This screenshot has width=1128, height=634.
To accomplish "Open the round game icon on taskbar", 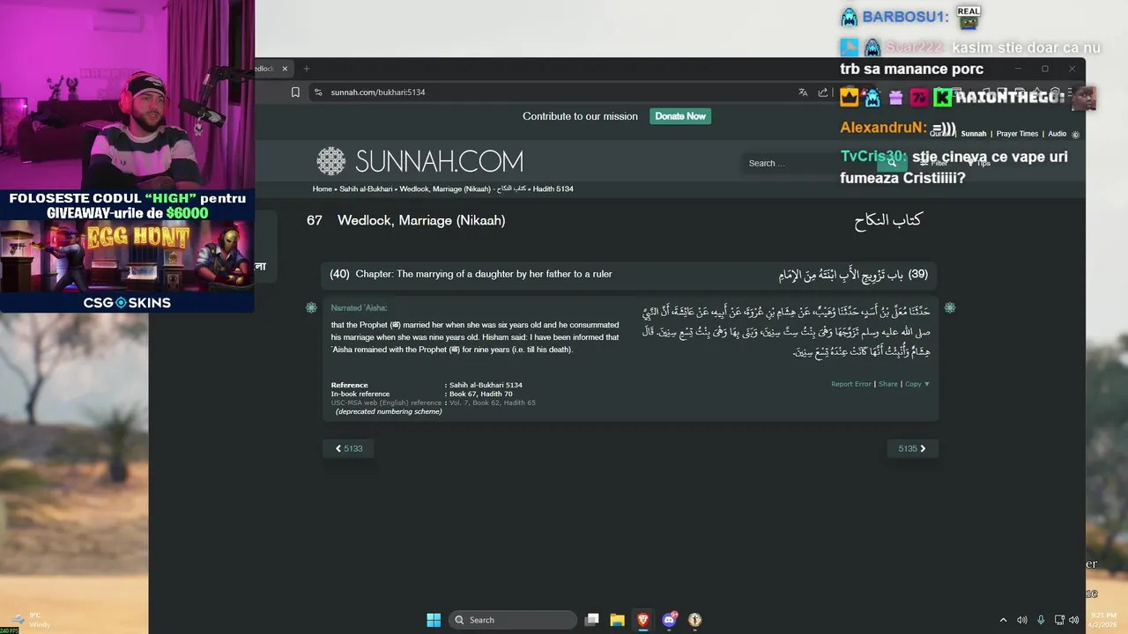I will [x=694, y=620].
